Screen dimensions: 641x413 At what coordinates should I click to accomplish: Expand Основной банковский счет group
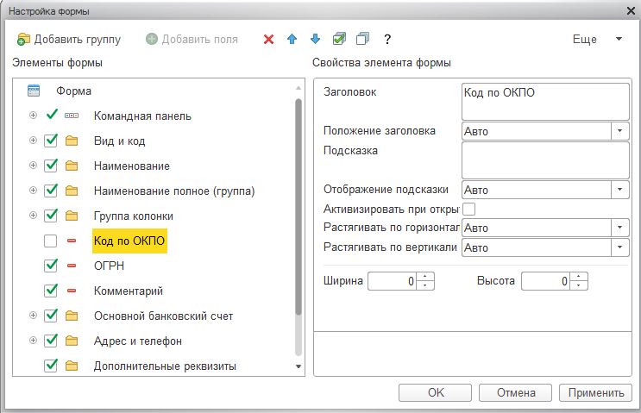[x=33, y=316]
